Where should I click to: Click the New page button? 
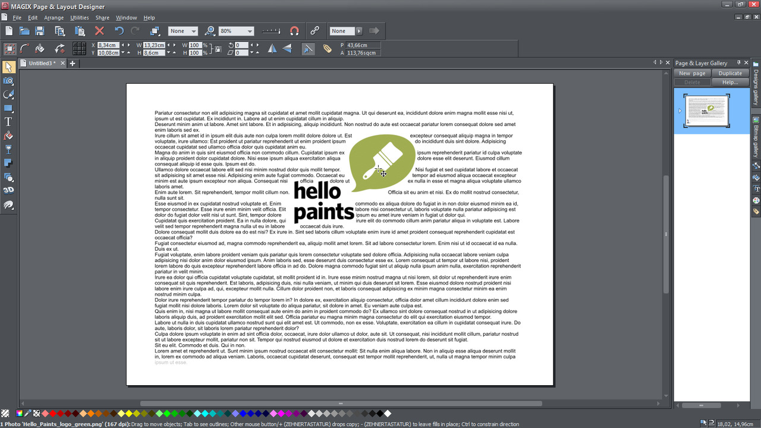[692, 73]
